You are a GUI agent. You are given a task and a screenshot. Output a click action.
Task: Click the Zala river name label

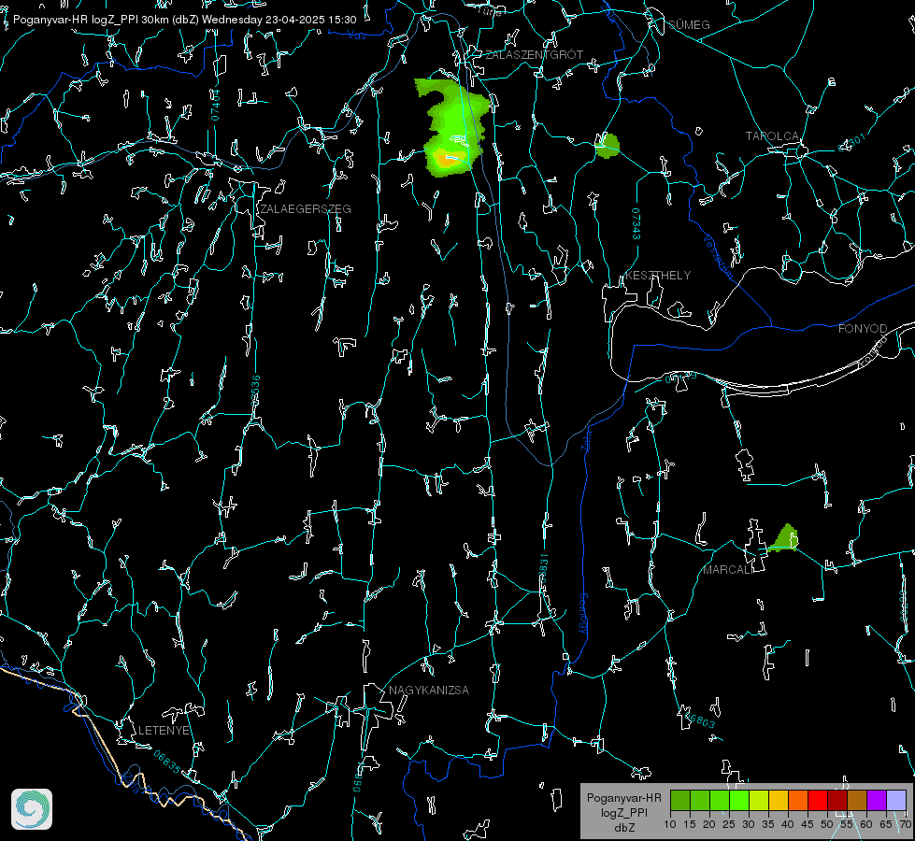click(x=586, y=440)
